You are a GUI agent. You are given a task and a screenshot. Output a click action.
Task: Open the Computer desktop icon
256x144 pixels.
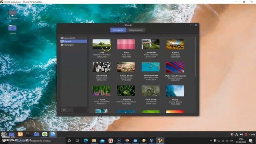[12, 15]
